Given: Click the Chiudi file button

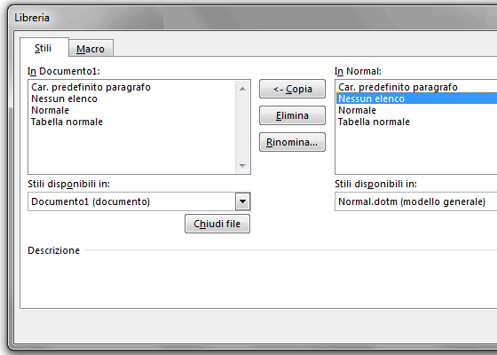Looking at the screenshot, I should pyautogui.click(x=217, y=224).
